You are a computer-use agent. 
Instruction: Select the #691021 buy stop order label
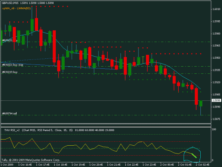click(12, 65)
